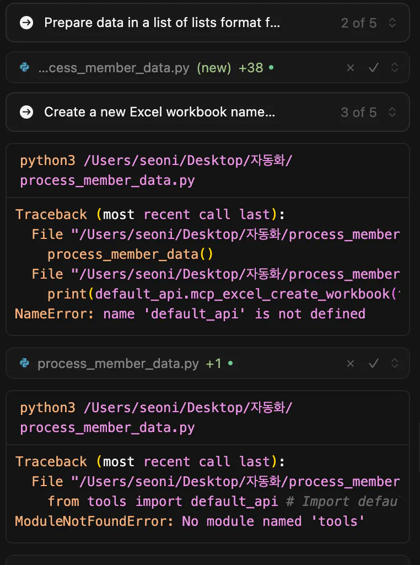Click Python icon on +1 file row
Screen dimensions: 420x565
[x=24, y=364]
